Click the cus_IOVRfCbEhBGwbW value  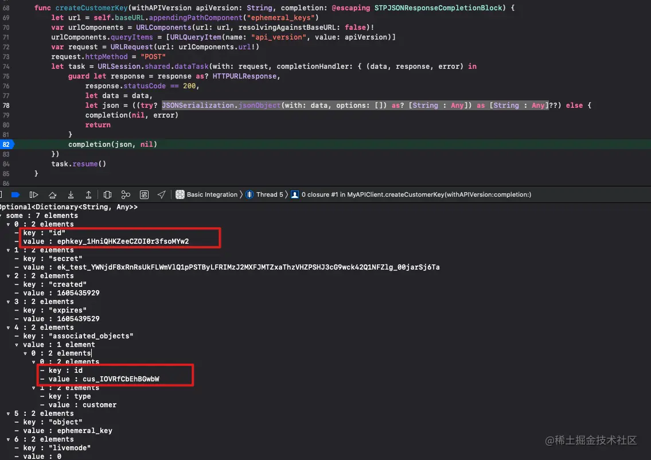121,379
